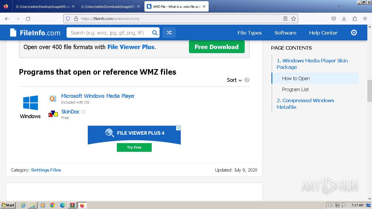Bookmark this page with the star icon
This screenshot has width=372, height=209.
pyautogui.click(x=294, y=19)
